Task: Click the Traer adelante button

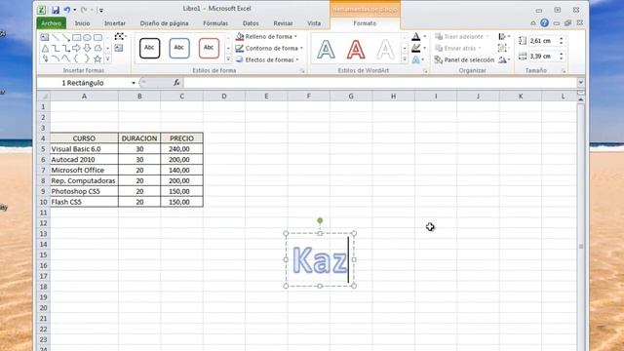Action: (x=461, y=37)
